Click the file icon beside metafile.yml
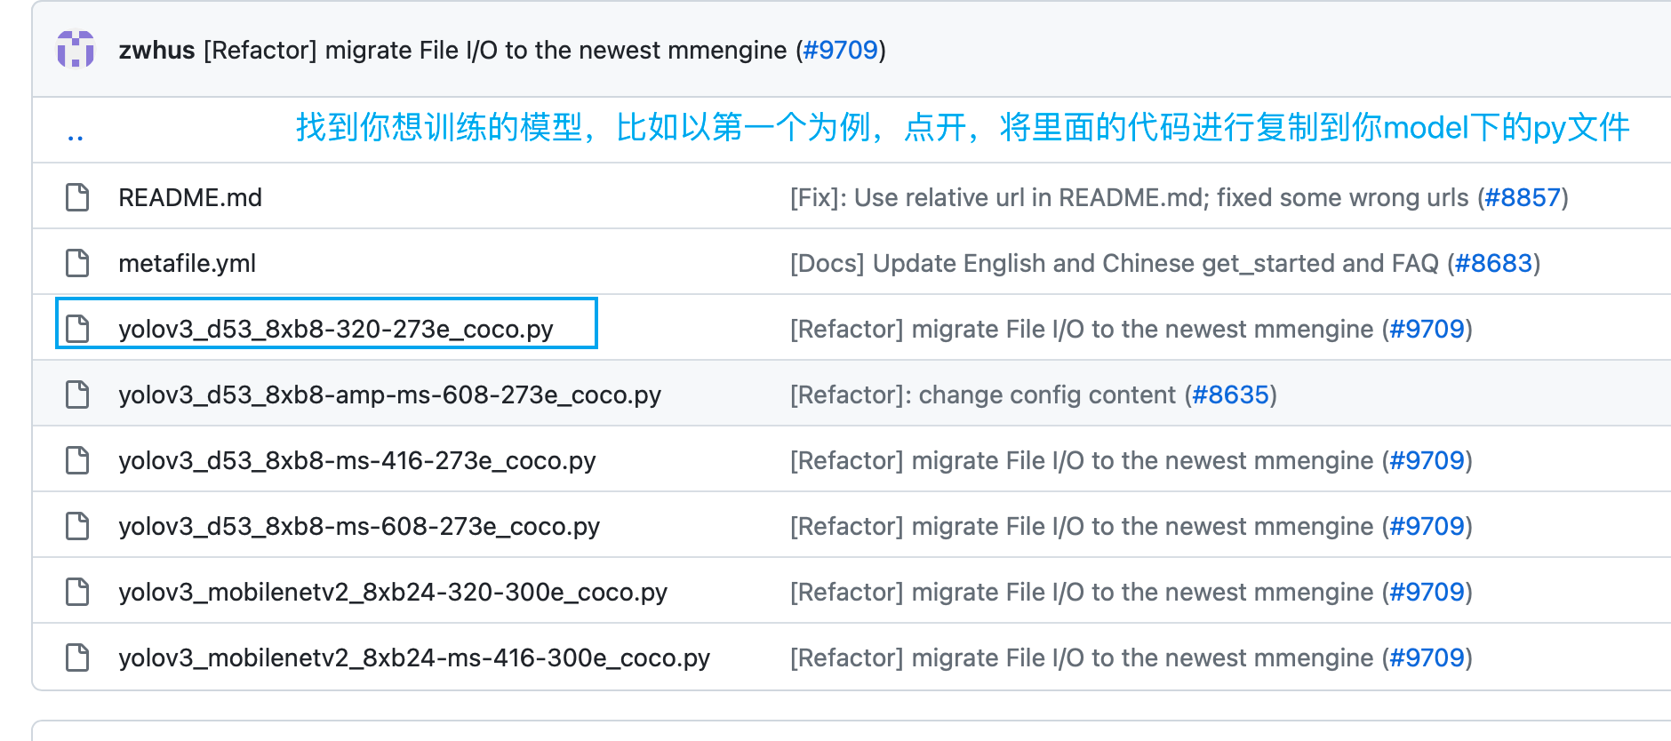 point(77,262)
